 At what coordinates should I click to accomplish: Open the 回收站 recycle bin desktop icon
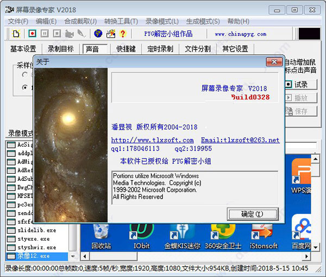tap(101, 234)
